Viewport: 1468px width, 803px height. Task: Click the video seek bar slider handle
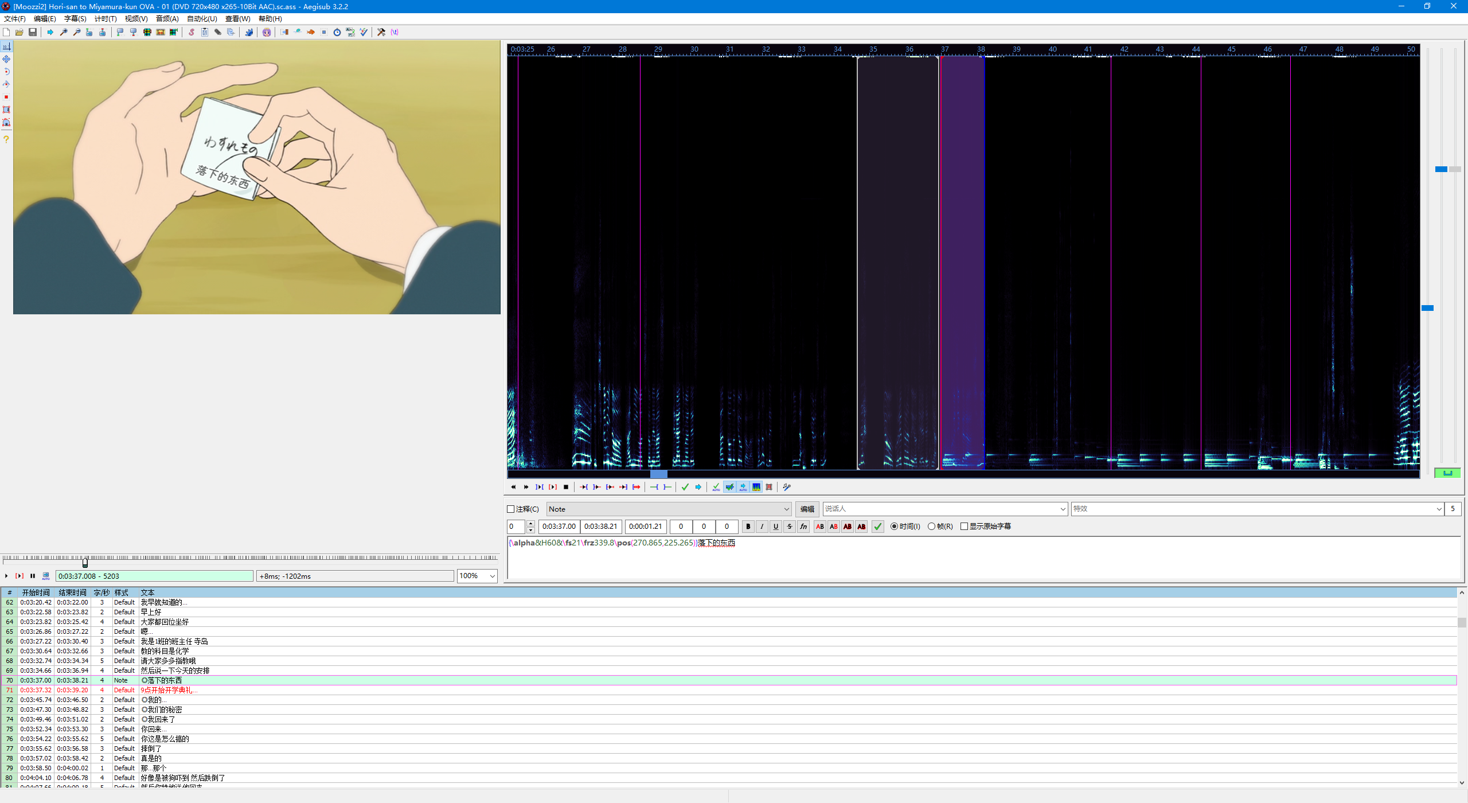(85, 563)
